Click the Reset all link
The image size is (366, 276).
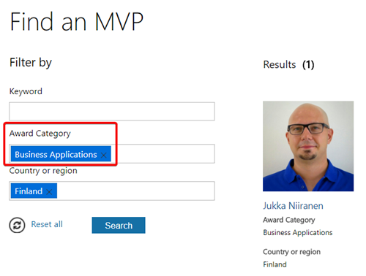click(47, 224)
